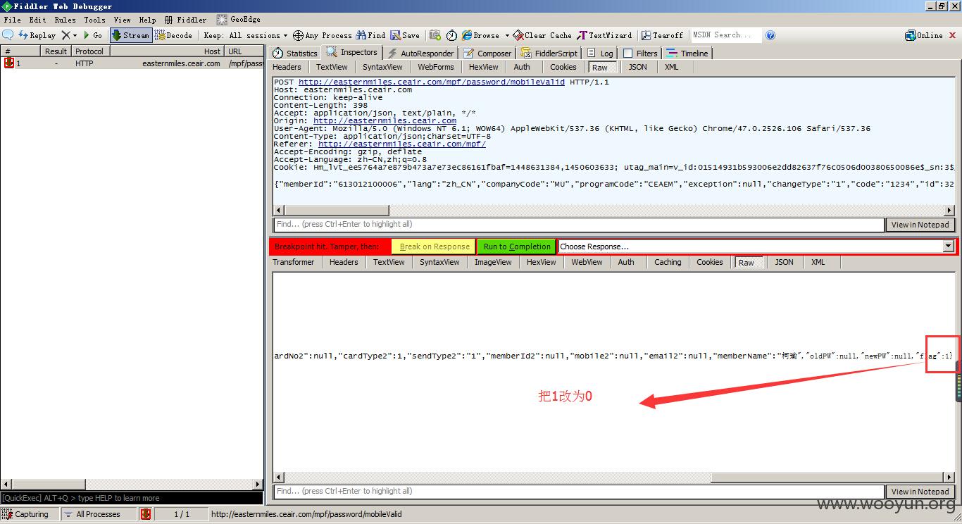The width and height of the screenshot is (962, 524).
Task: Toggle Decode option in toolbar
Action: (173, 35)
